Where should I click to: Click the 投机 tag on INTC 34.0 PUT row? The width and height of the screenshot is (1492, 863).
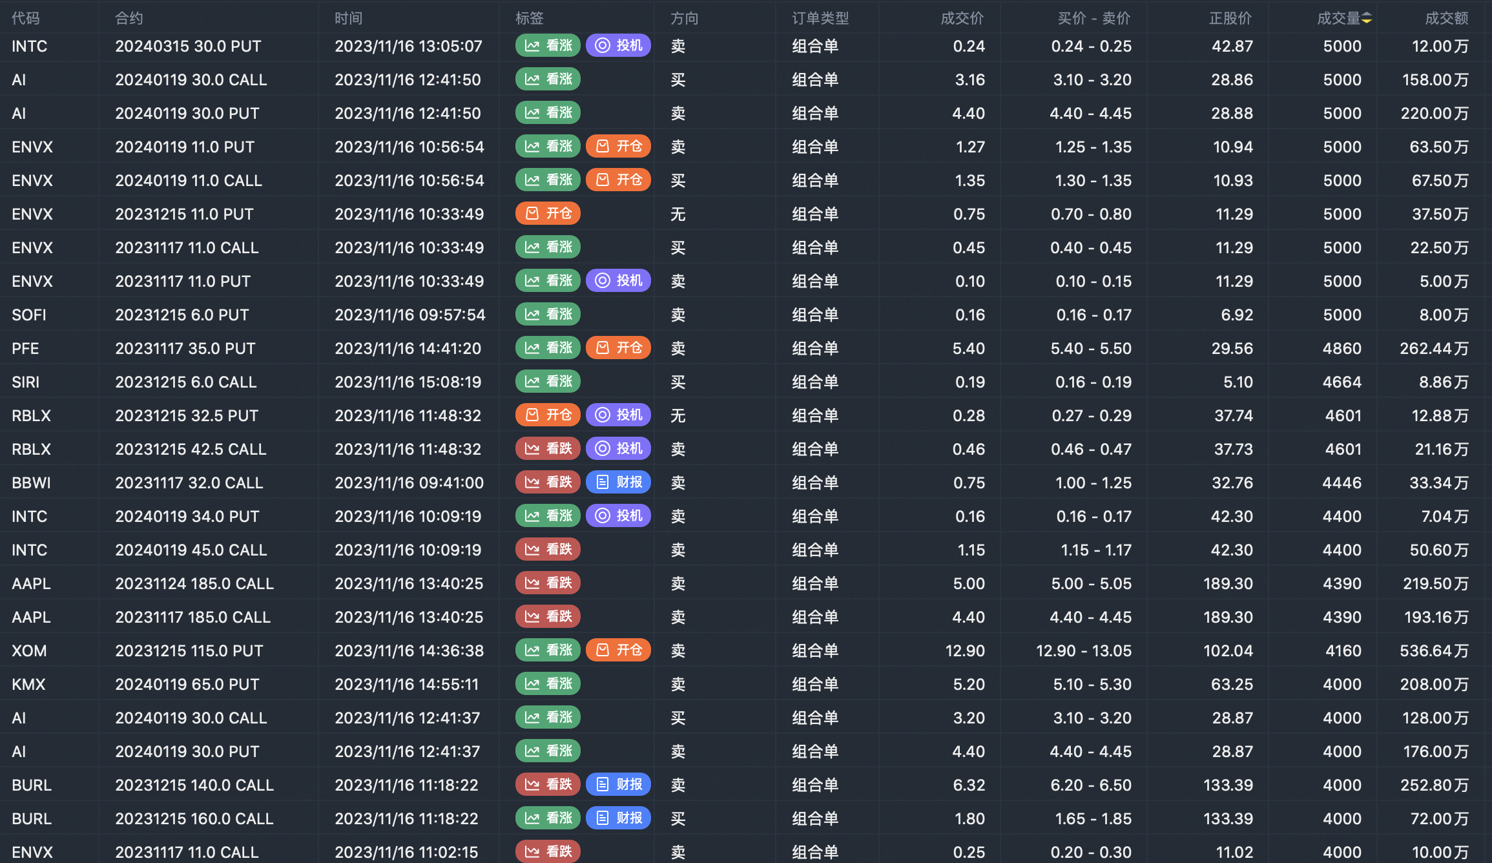[619, 515]
